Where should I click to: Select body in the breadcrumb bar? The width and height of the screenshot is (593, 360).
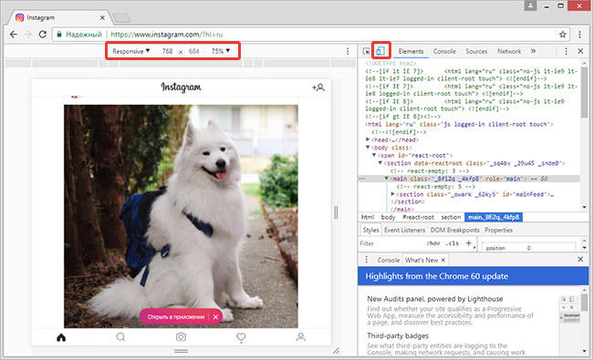(x=388, y=217)
